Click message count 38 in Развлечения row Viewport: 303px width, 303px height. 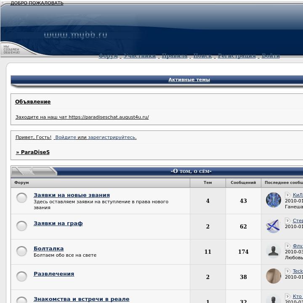tap(243, 277)
